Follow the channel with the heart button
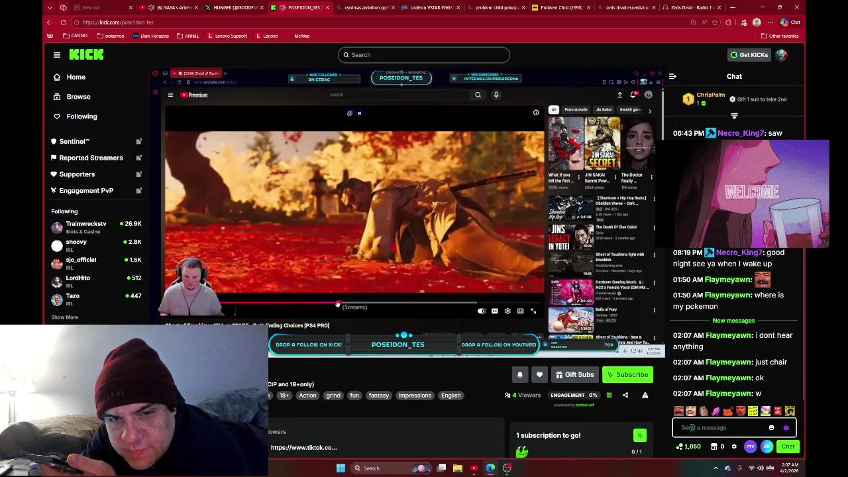Viewport: 848px width, 477px height. 539,374
